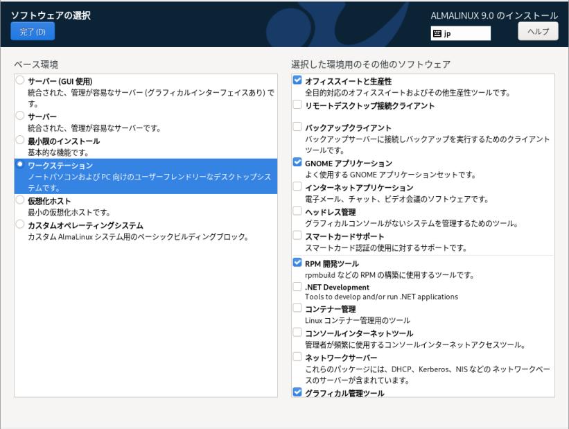Check スマートカードサポート checkbox

297,235
